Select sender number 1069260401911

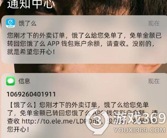coord(31,94)
